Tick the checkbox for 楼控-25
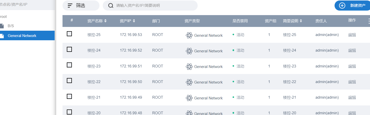This screenshot has height=115, width=370. tap(69, 34)
